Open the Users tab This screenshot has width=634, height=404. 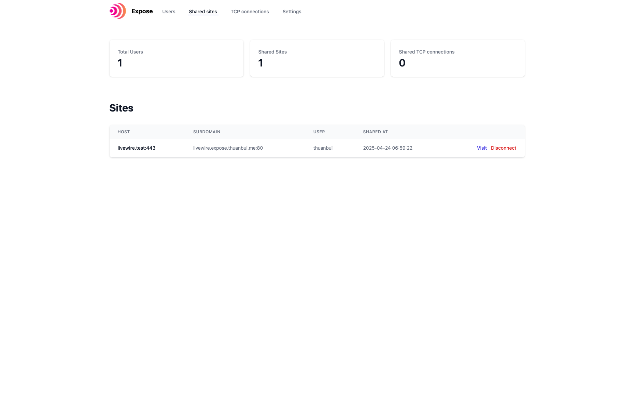(x=169, y=12)
